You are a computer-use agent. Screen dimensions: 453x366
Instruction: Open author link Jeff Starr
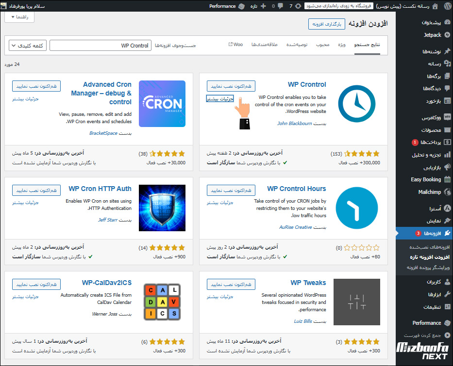coord(108,220)
